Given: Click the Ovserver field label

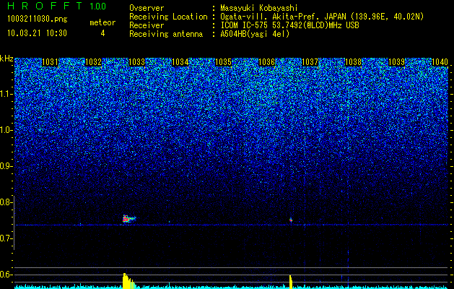Looking at the screenshot, I should [147, 8].
